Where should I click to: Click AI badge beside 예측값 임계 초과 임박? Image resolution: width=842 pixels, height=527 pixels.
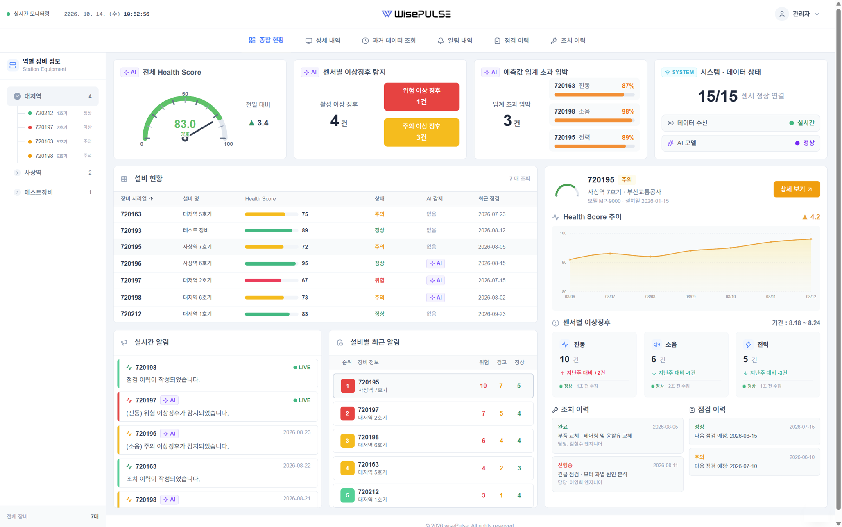[x=490, y=73]
